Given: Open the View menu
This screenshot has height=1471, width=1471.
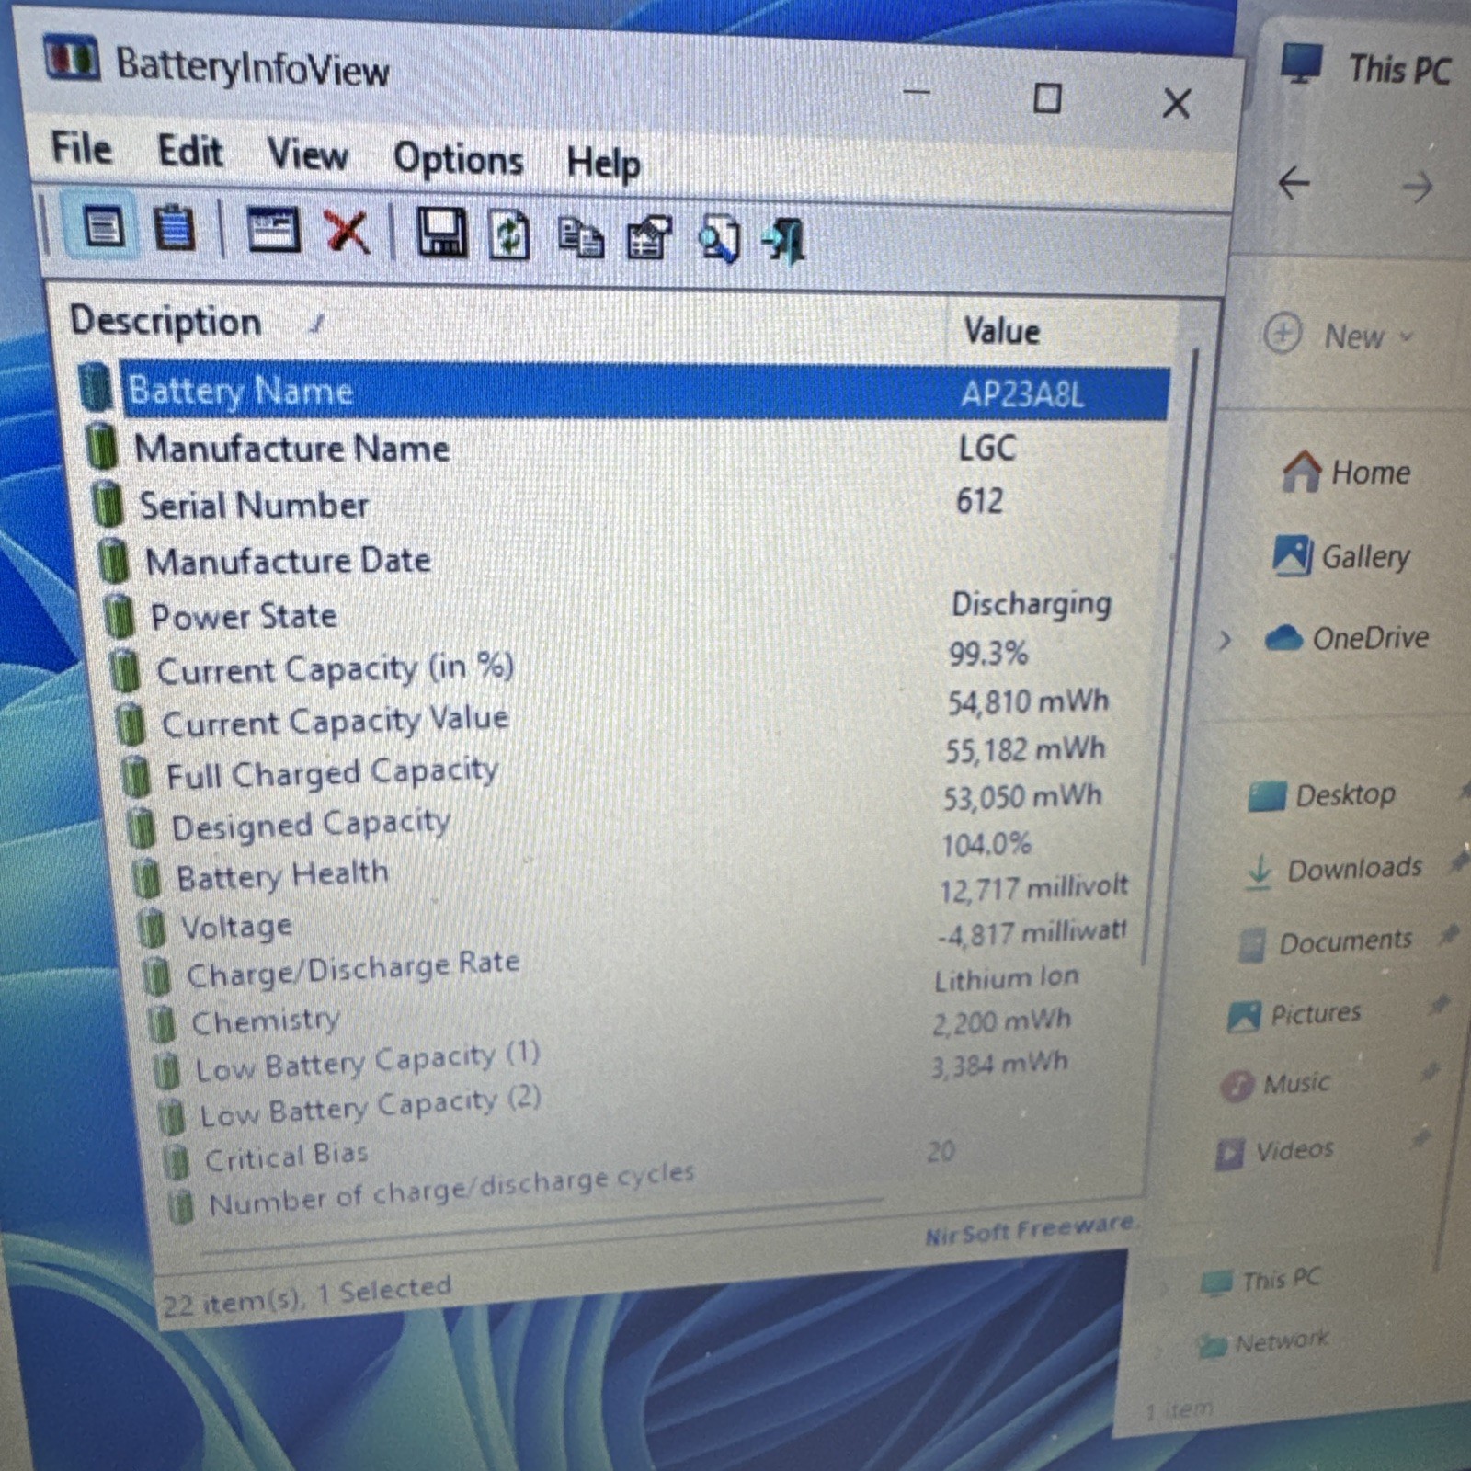Looking at the screenshot, I should 307,154.
